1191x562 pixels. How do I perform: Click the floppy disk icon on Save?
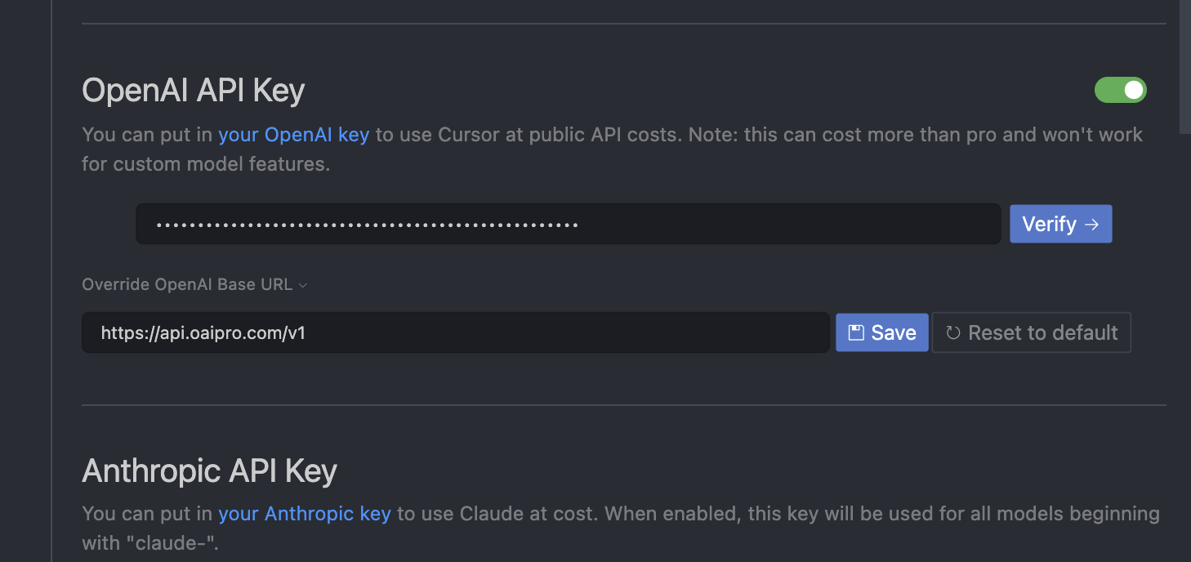click(855, 332)
